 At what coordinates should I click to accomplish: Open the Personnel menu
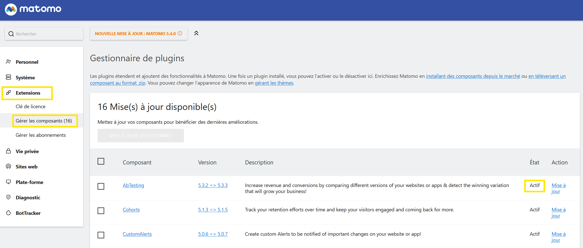point(27,62)
